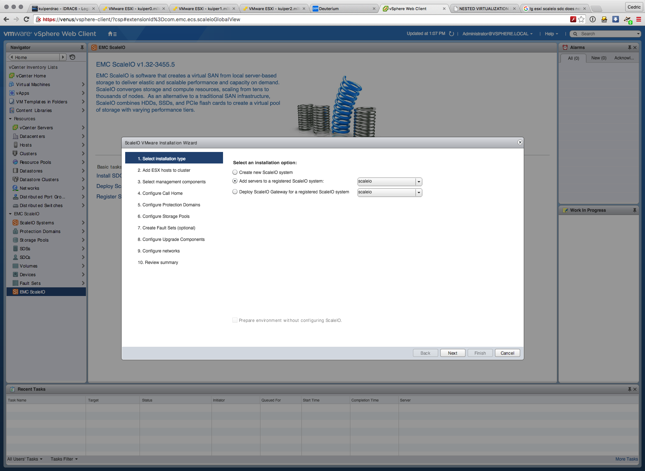
Task: Collapse the EMC ScaleIO tree section
Action: (x=10, y=214)
